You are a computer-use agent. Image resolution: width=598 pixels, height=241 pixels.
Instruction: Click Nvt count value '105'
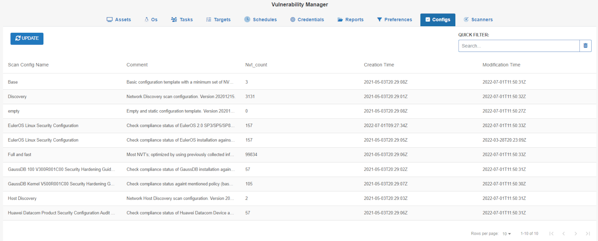(x=249, y=184)
